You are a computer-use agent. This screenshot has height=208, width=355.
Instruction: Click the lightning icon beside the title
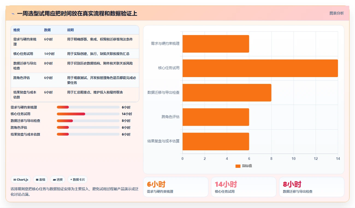(13, 14)
